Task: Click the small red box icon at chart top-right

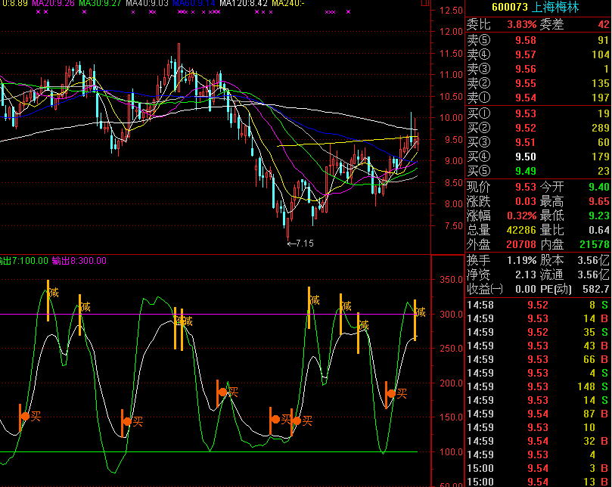Action: point(424,3)
